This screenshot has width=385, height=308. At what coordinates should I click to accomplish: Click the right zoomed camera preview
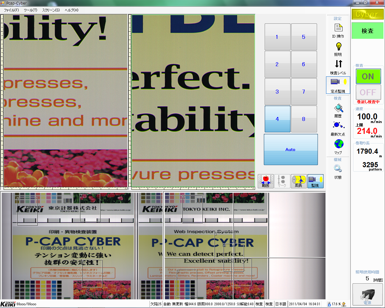point(193,100)
